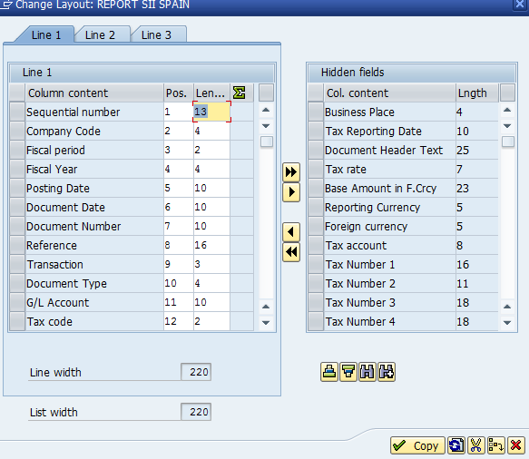The width and height of the screenshot is (529, 459).
Task: Click the scissors cut icon at bottom
Action: pyautogui.click(x=475, y=445)
